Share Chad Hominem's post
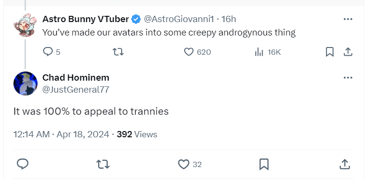The width and height of the screenshot is (365, 180). click(x=345, y=164)
